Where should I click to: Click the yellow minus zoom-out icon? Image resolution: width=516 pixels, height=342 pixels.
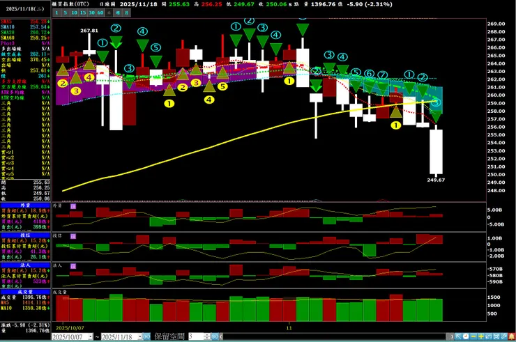coord(473,336)
